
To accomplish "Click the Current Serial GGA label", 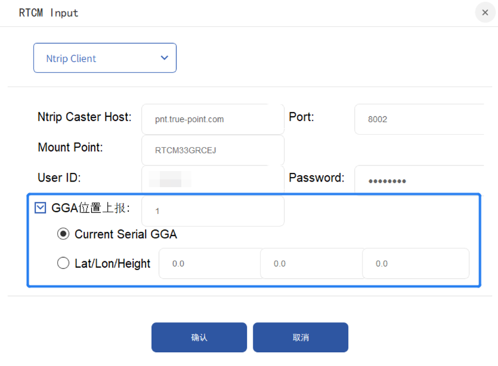I will [126, 234].
